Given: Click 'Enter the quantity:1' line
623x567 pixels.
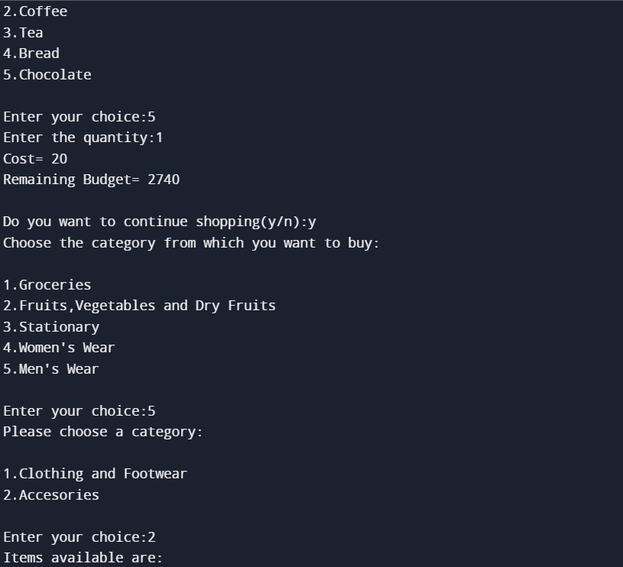Looking at the screenshot, I should (x=83, y=138).
